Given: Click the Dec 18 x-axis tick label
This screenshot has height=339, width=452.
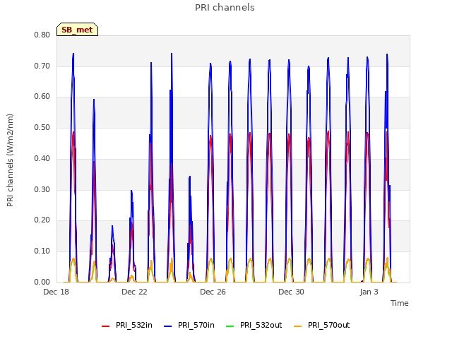Looking at the screenshot, I should point(56,292).
